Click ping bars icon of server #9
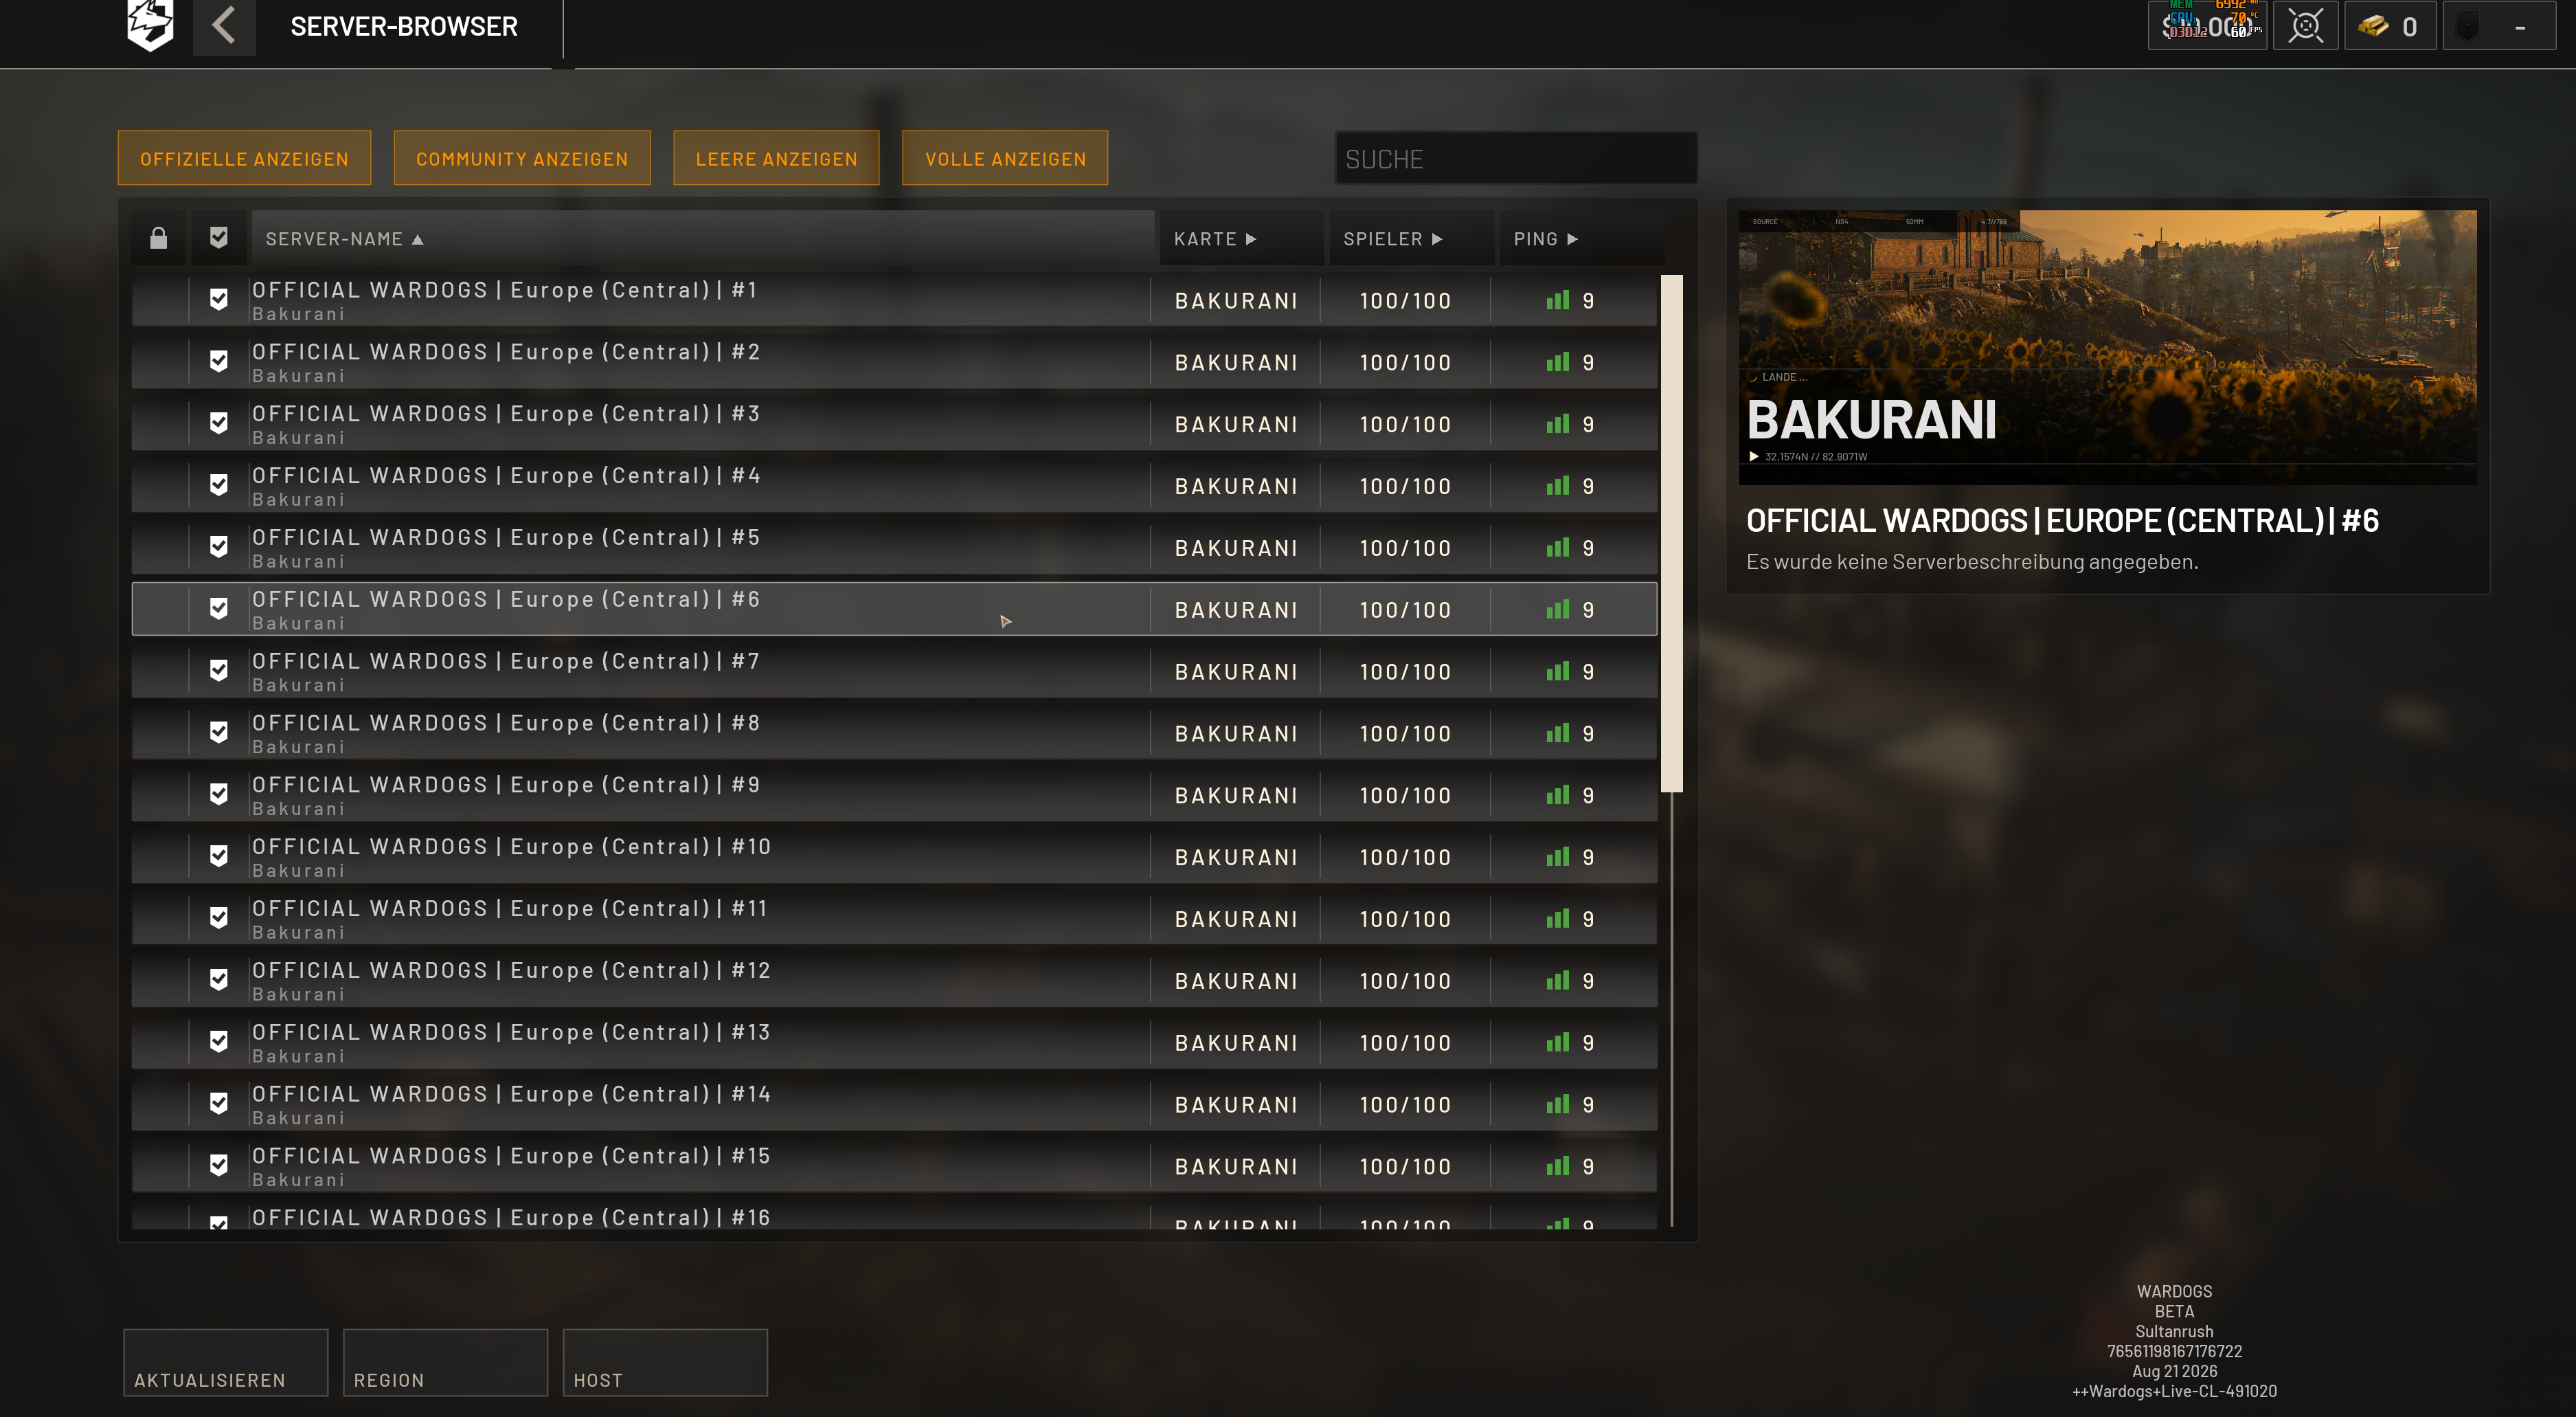This screenshot has width=2576, height=1417. [x=1557, y=794]
